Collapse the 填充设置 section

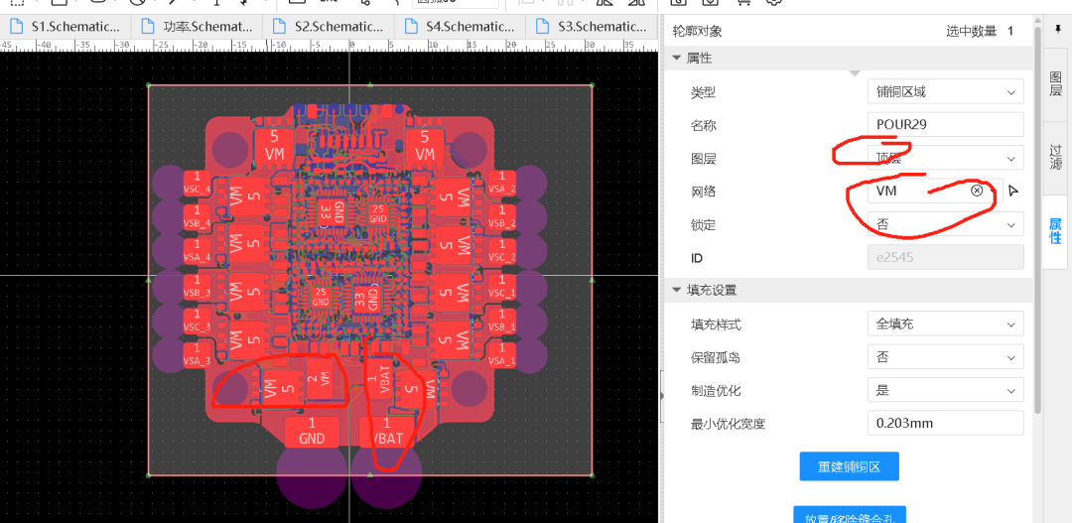[x=678, y=290]
